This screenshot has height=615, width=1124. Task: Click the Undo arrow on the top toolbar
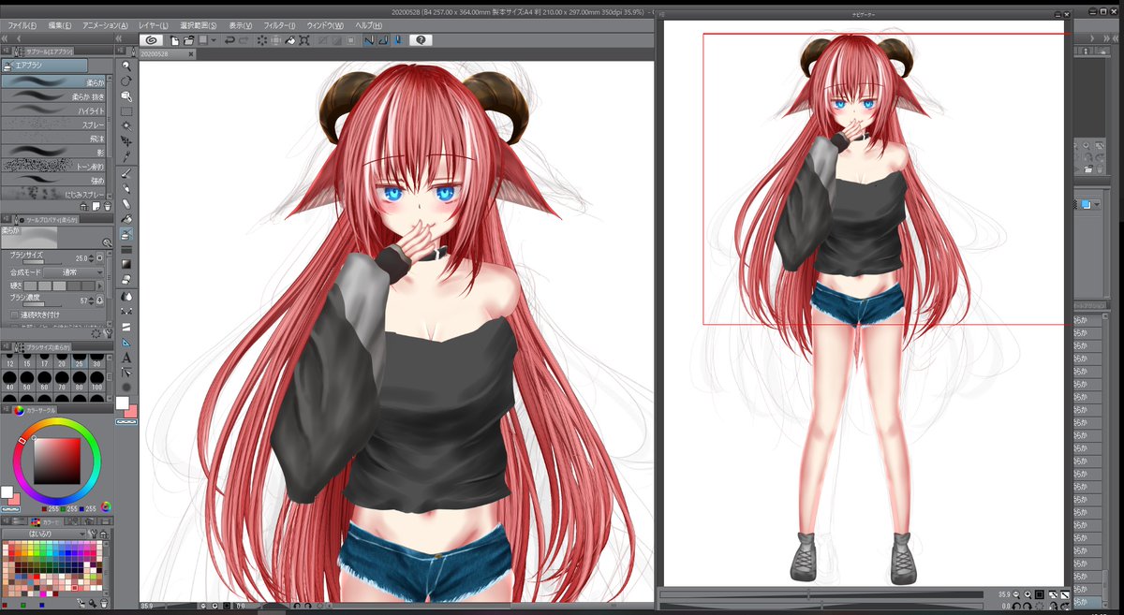[229, 39]
